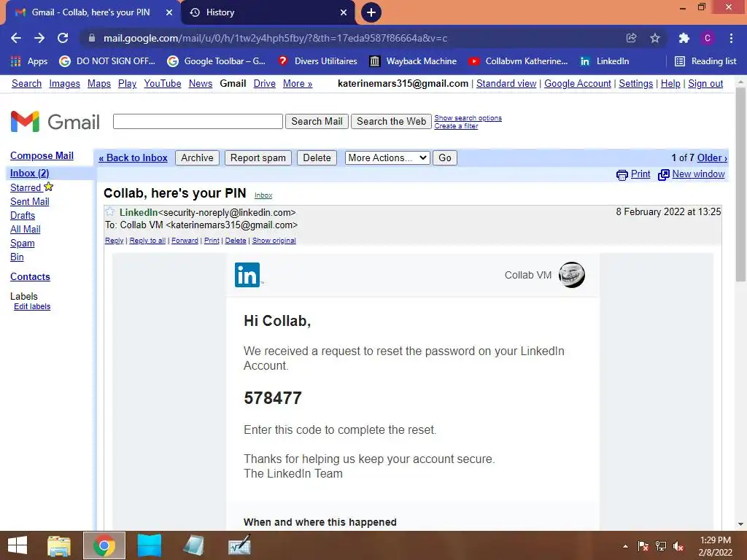
Task: Open Inbox (2) in the sidebar
Action: pos(29,173)
